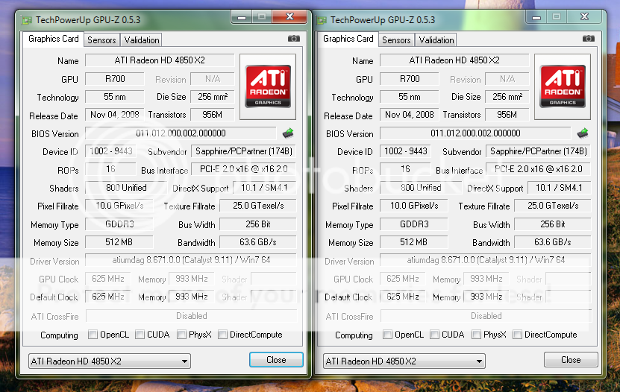
Task: Click ATI CrossFire Disabled field in left window
Action: tap(192, 316)
